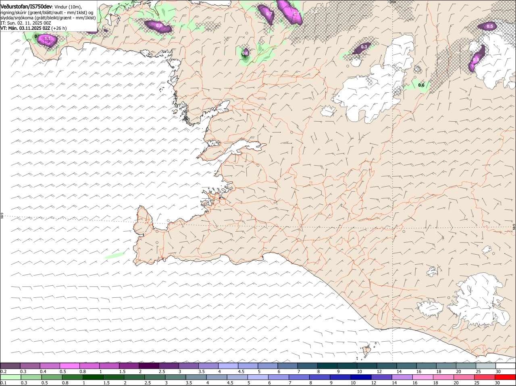Click the Veðurstofan/IS750dev title text
Screen dimensions: 516x386
(26, 7)
